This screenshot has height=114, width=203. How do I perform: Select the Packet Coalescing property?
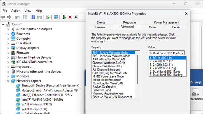(104, 86)
